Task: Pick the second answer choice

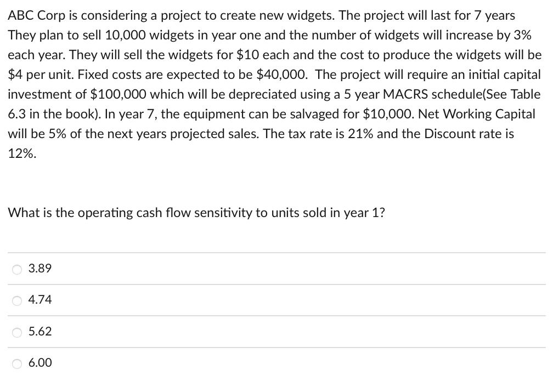Action: [x=40, y=300]
